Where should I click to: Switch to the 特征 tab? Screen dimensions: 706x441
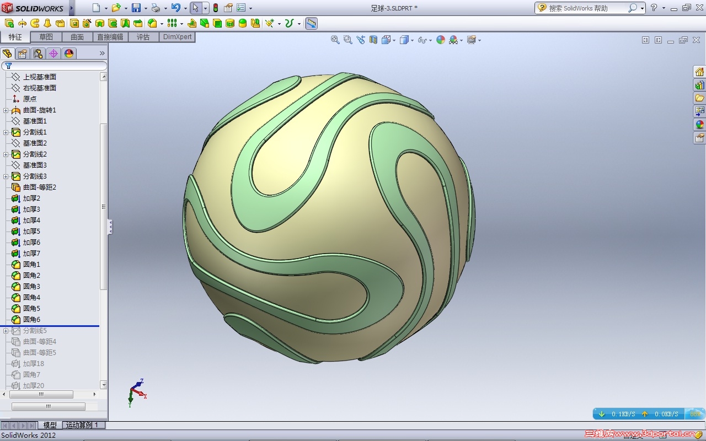click(x=15, y=37)
